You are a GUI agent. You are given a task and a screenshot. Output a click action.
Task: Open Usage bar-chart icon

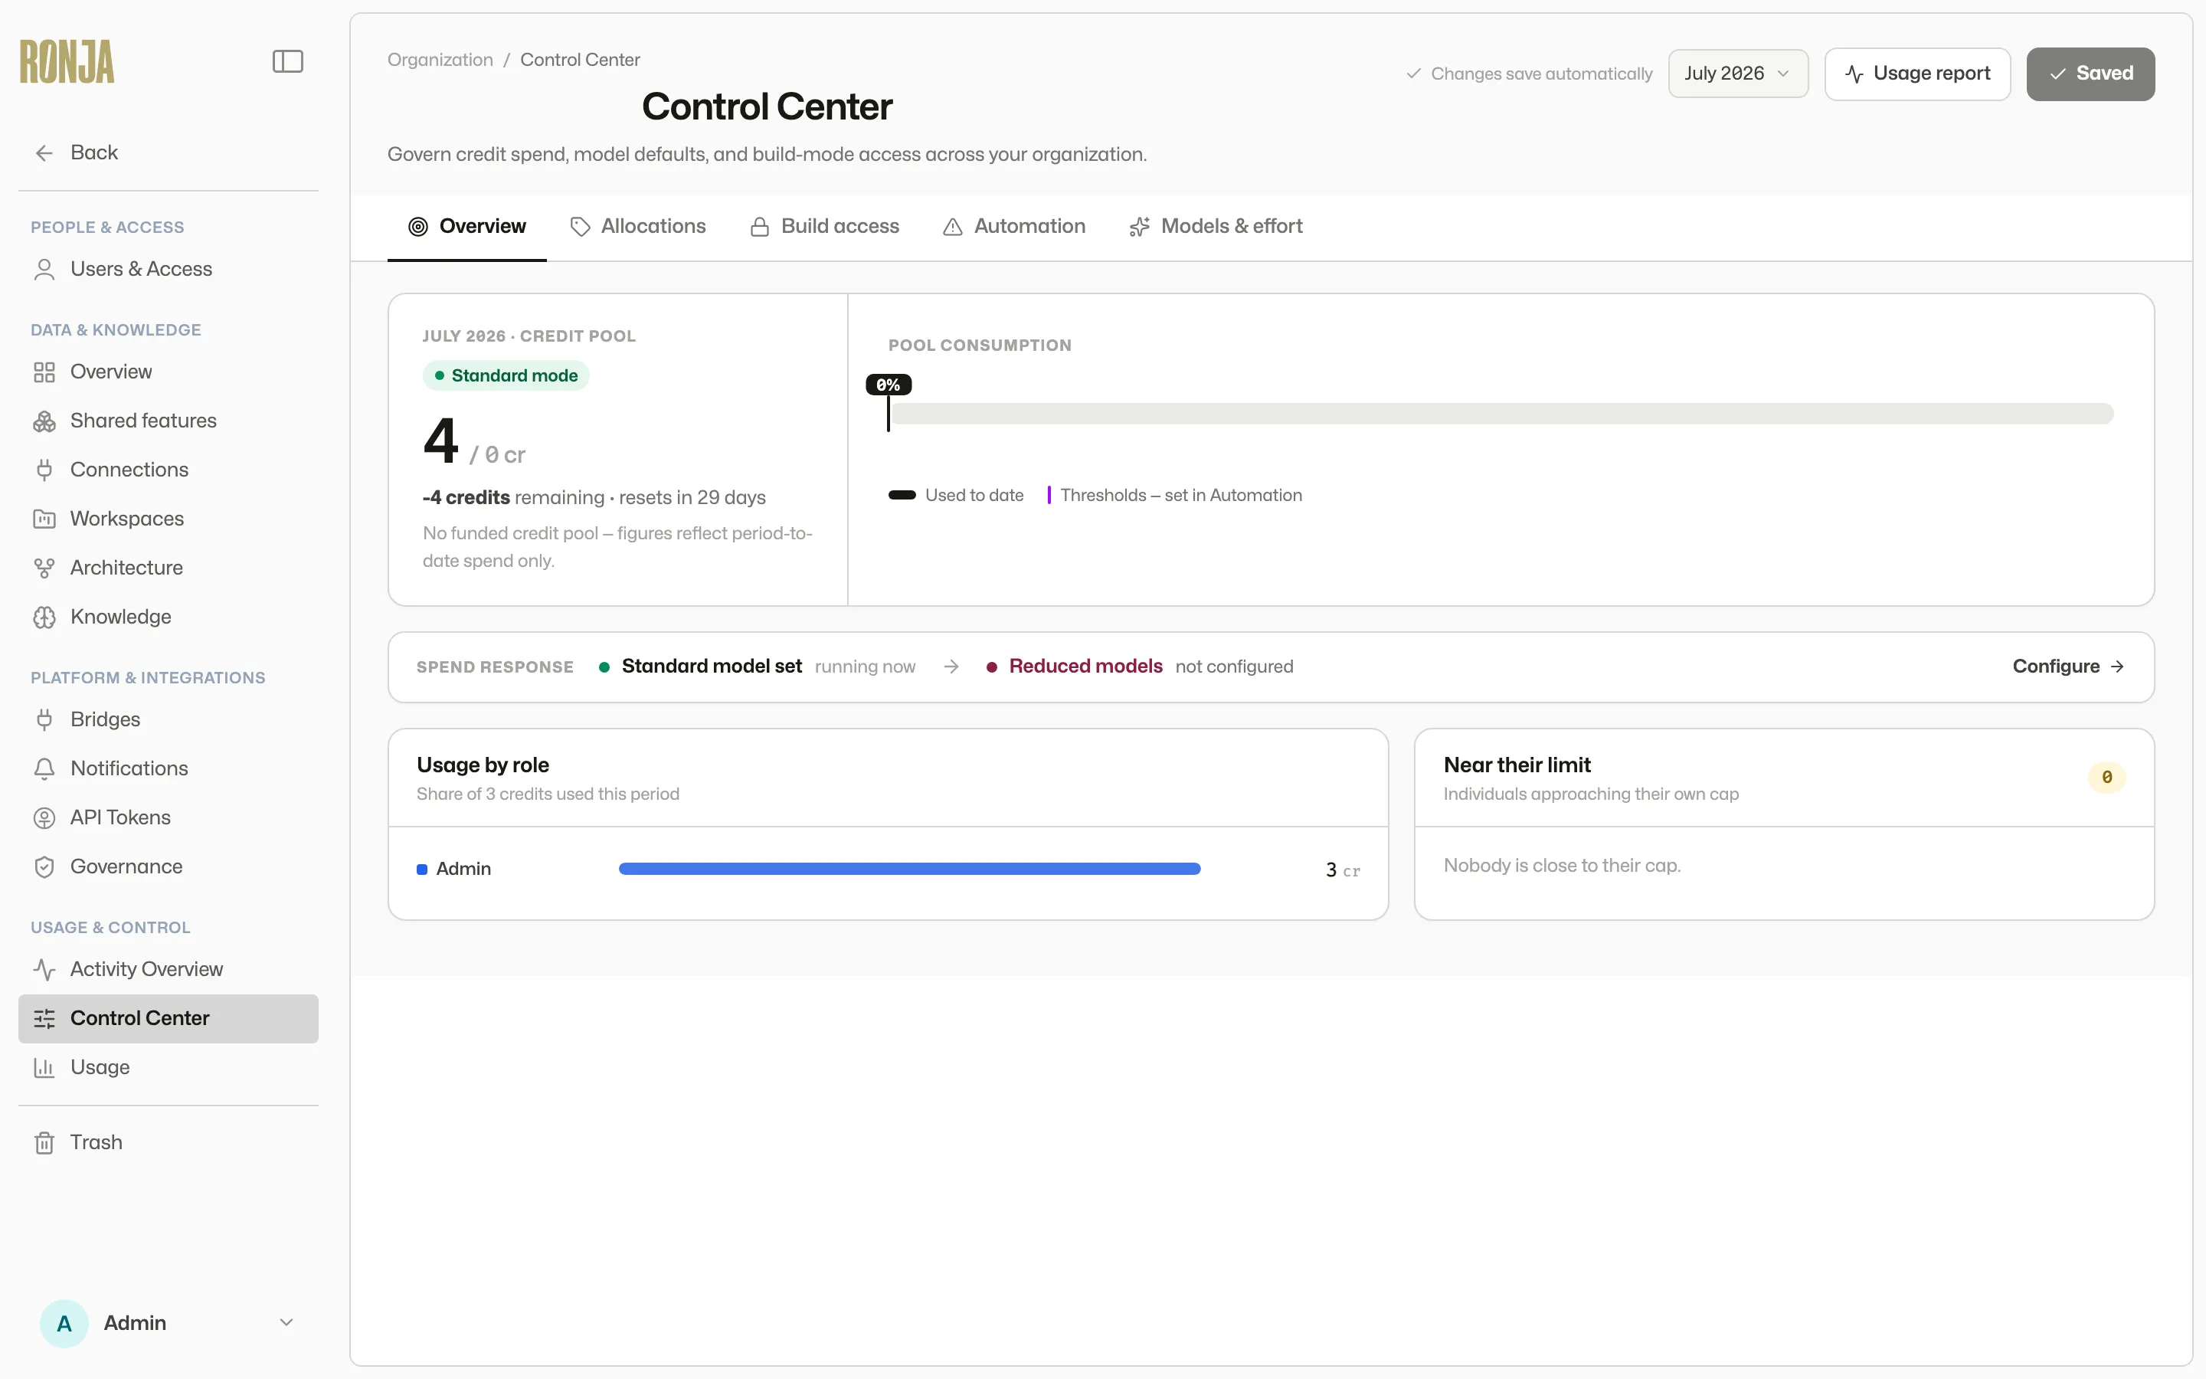pyautogui.click(x=44, y=1067)
